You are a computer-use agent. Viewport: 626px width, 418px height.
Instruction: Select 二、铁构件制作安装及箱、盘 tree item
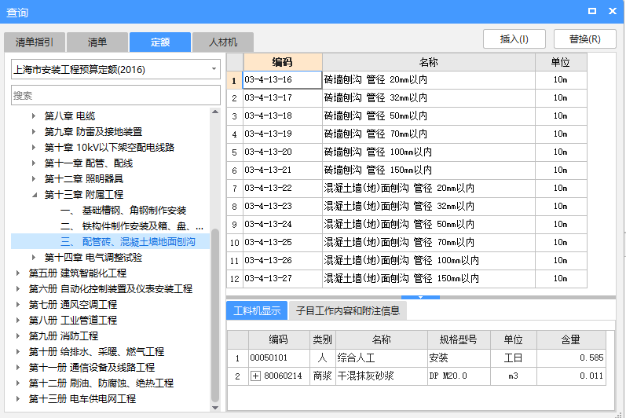coord(132,226)
